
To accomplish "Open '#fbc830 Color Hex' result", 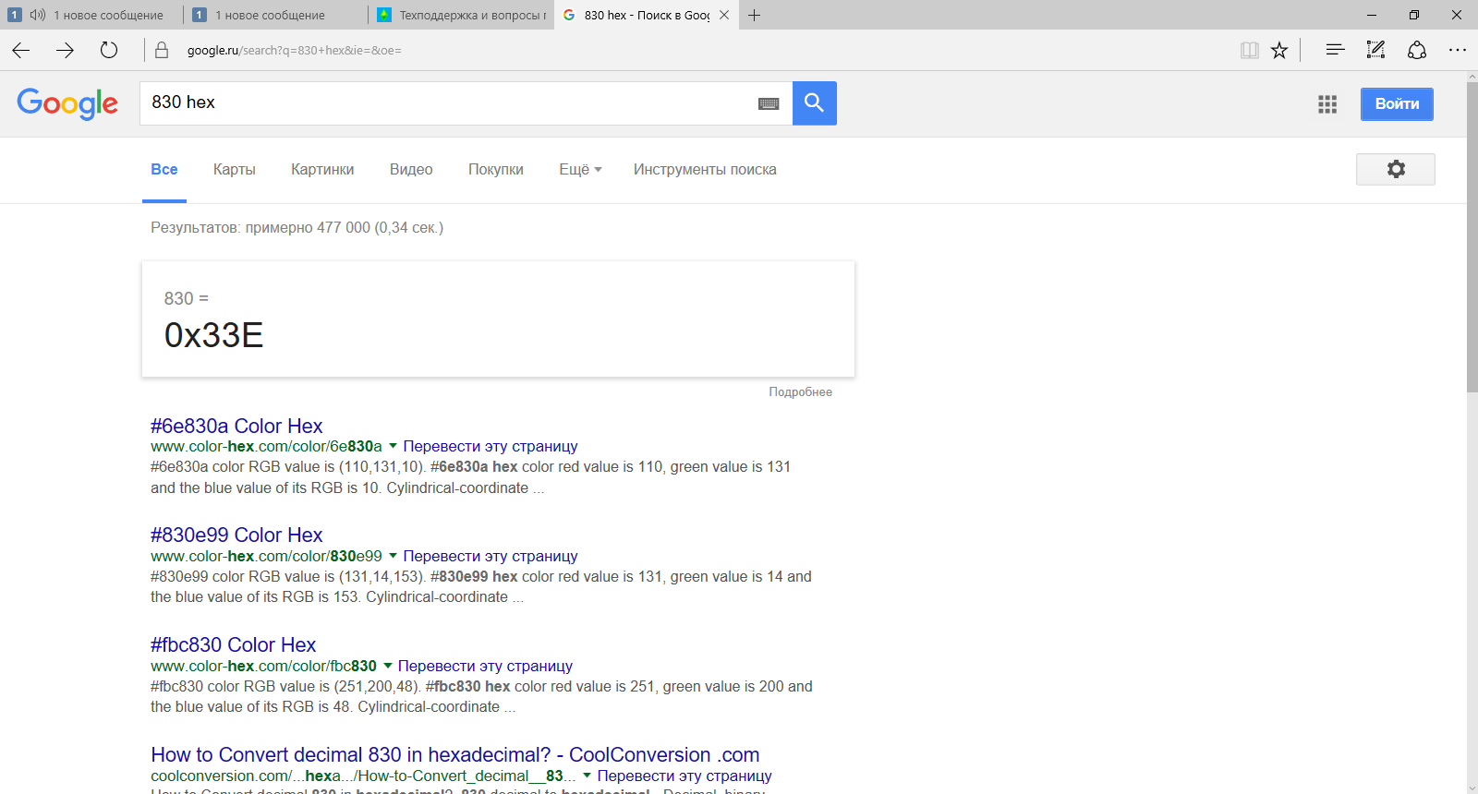I will tap(234, 644).
